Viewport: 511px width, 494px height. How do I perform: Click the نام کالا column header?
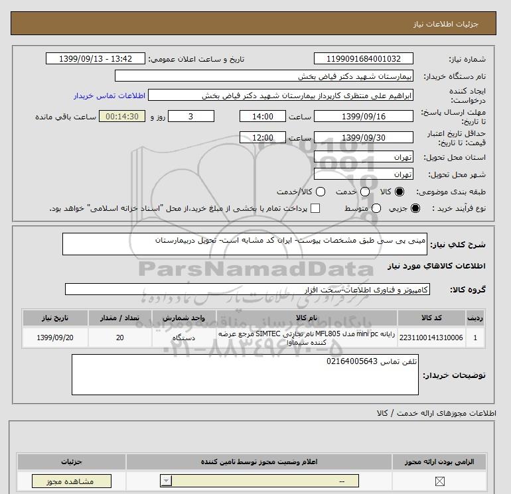307,318
